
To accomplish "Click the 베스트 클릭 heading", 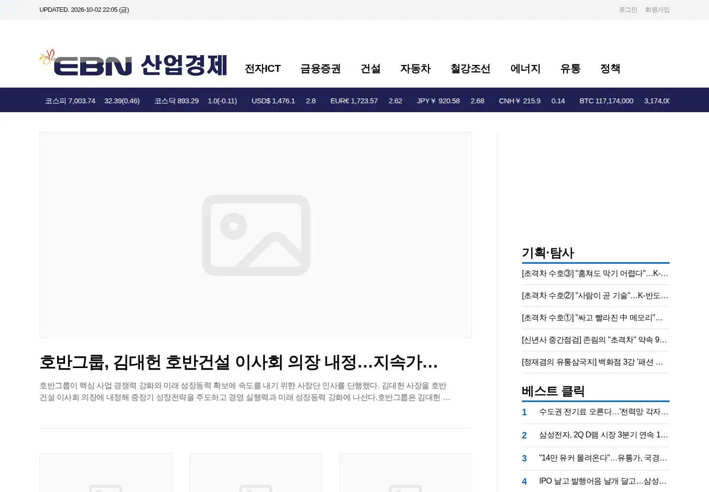I will tap(553, 391).
